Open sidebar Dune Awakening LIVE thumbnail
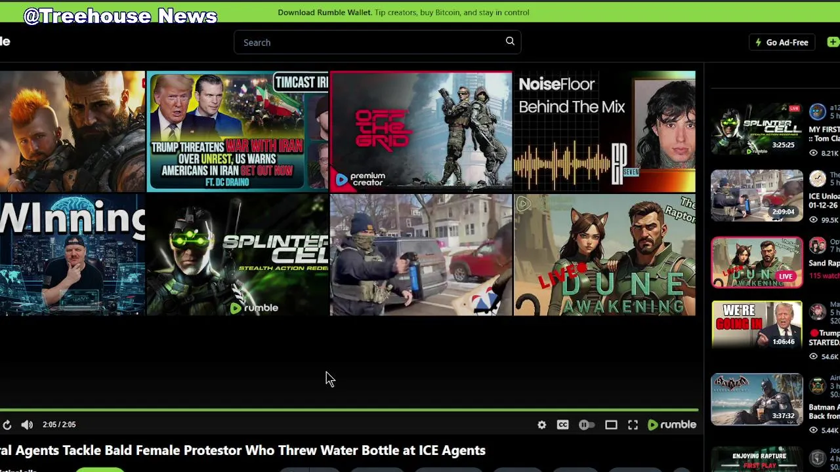The height and width of the screenshot is (472, 840). [757, 263]
